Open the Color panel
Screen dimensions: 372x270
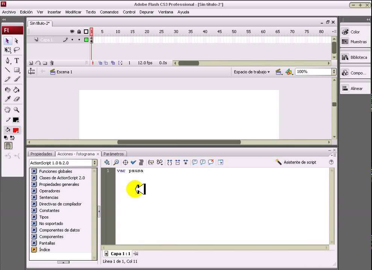(x=355, y=32)
